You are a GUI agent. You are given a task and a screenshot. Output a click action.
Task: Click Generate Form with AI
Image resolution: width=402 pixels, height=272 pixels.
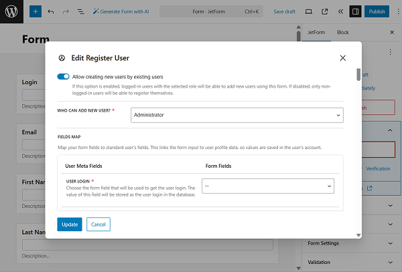point(121,11)
